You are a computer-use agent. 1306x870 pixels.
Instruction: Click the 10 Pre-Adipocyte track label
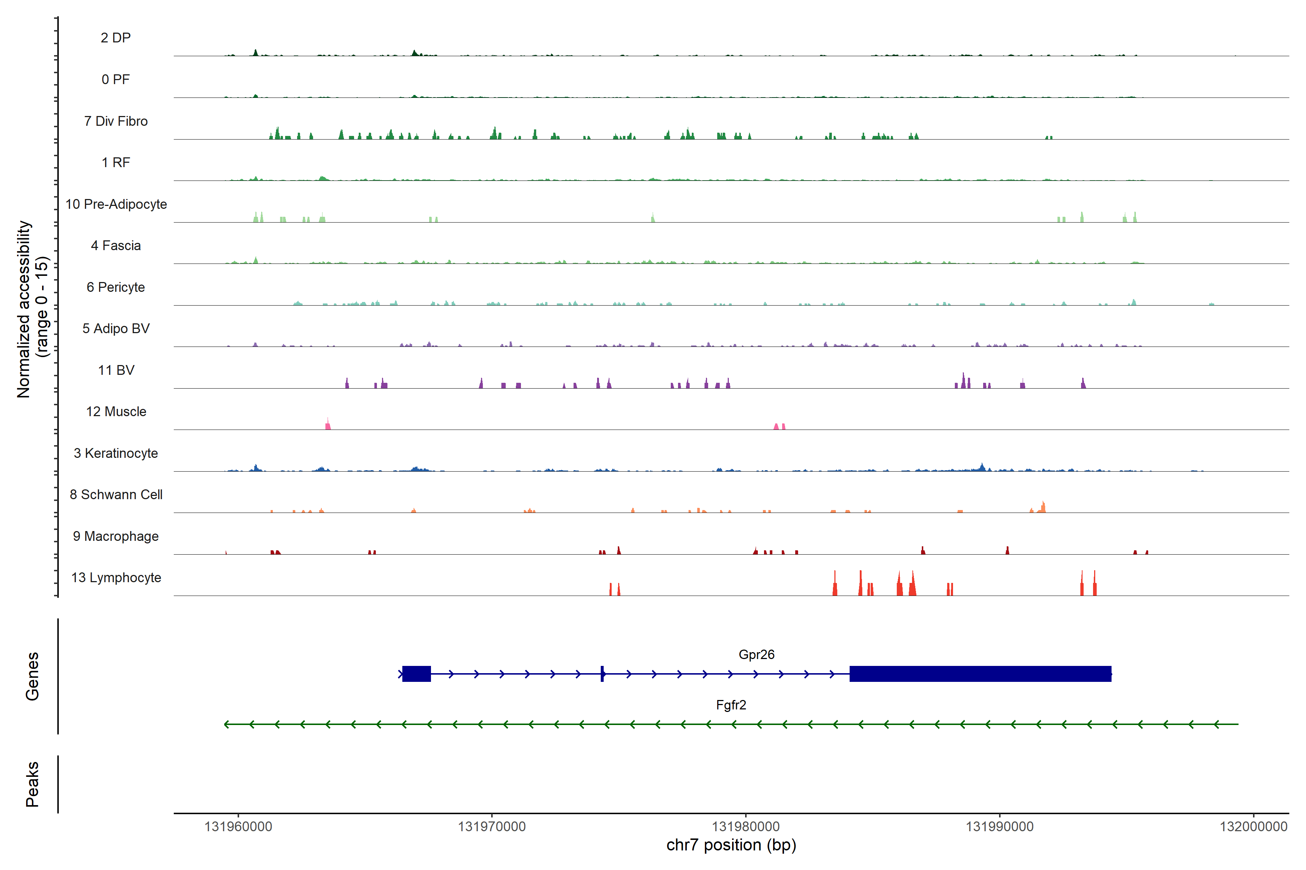(116, 204)
